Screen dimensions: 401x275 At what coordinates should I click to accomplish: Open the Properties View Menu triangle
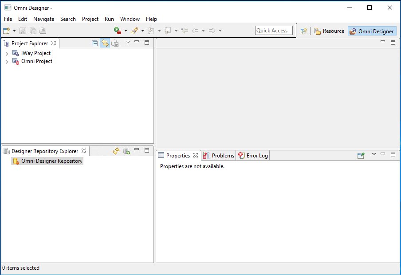click(374, 154)
